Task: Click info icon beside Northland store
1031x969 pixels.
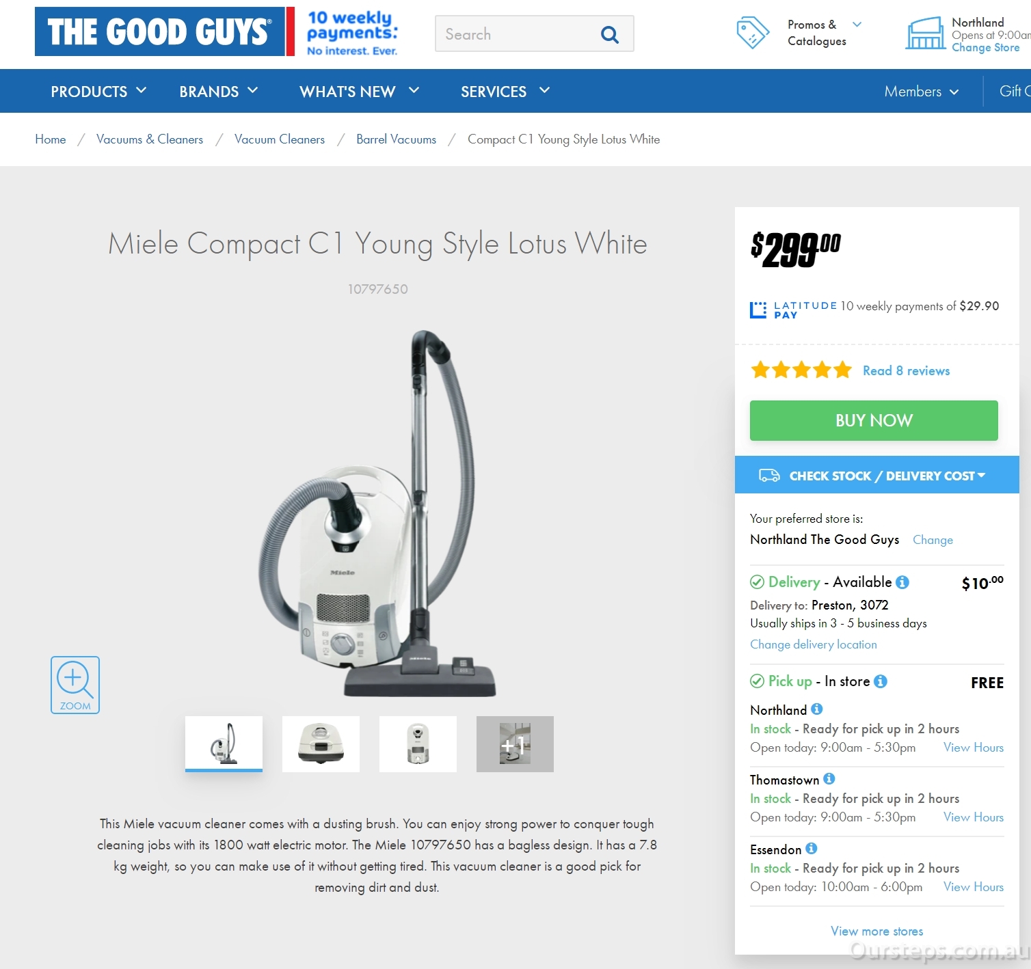Action: coord(817,709)
